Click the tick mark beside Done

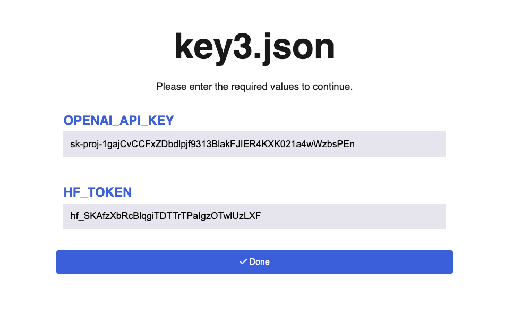(243, 262)
